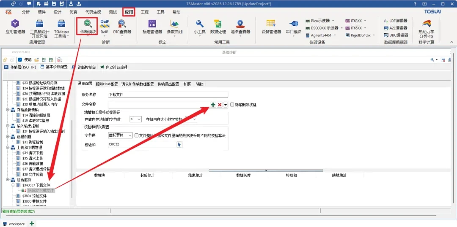This screenshot has width=457, height=227.
Task: Click red X to delete file
Action: [x=220, y=104]
